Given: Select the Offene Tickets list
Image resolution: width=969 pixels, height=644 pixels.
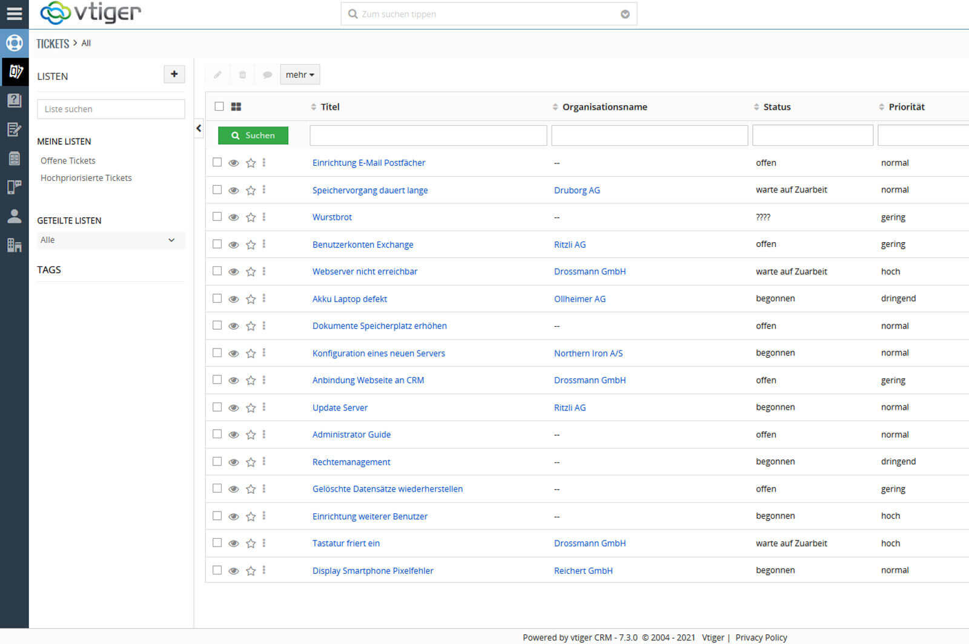Looking at the screenshot, I should (68, 160).
